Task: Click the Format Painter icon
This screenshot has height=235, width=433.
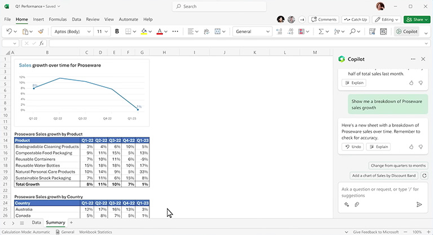Action: (x=41, y=32)
